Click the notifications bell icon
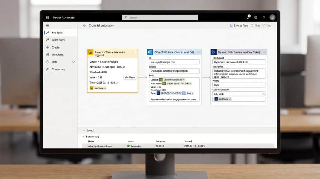 point(248,18)
